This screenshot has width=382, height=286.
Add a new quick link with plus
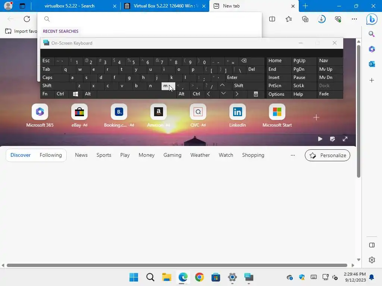pyautogui.click(x=316, y=117)
